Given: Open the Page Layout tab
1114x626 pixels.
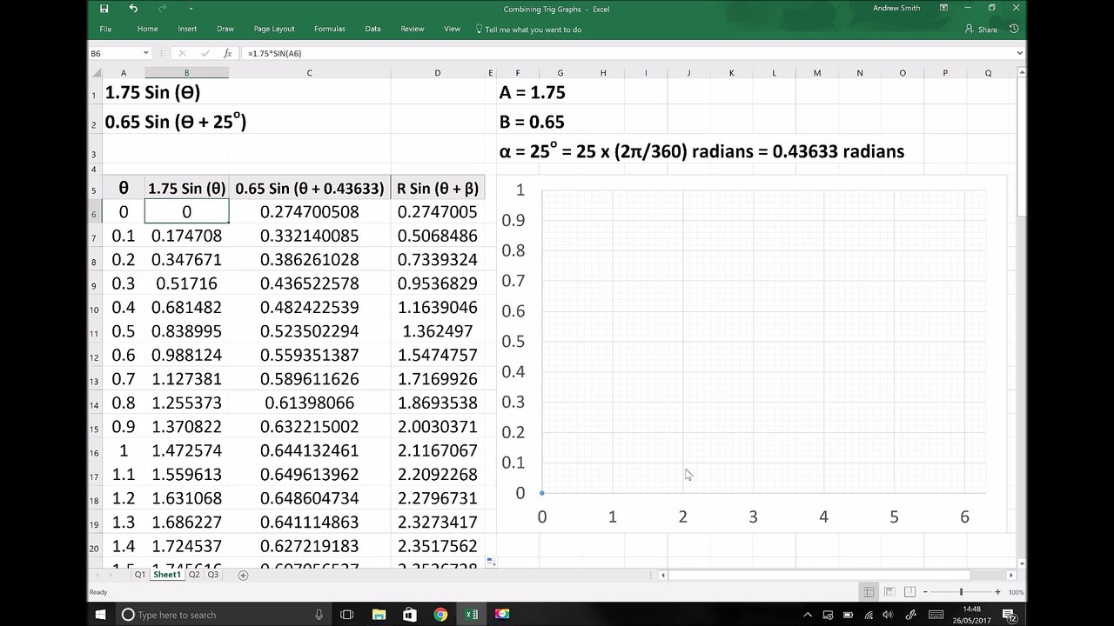Looking at the screenshot, I should (274, 29).
